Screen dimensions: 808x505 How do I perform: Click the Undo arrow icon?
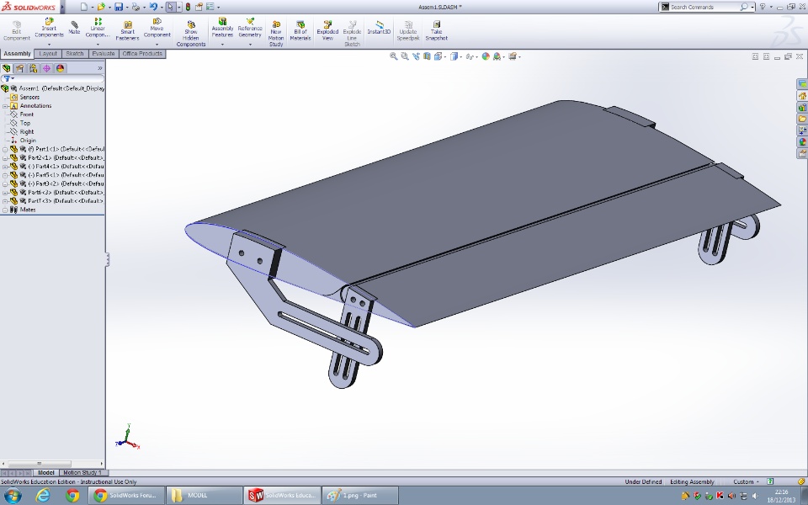click(x=153, y=7)
